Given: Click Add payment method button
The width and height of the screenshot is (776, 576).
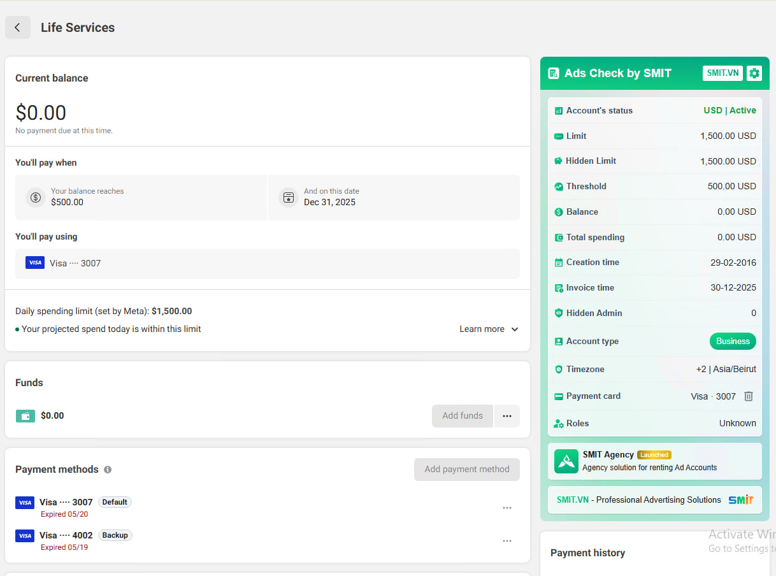Looking at the screenshot, I should coord(467,470).
